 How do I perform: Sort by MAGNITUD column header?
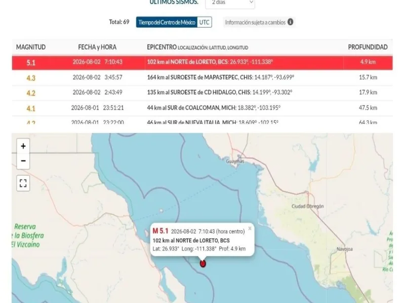[31, 47]
